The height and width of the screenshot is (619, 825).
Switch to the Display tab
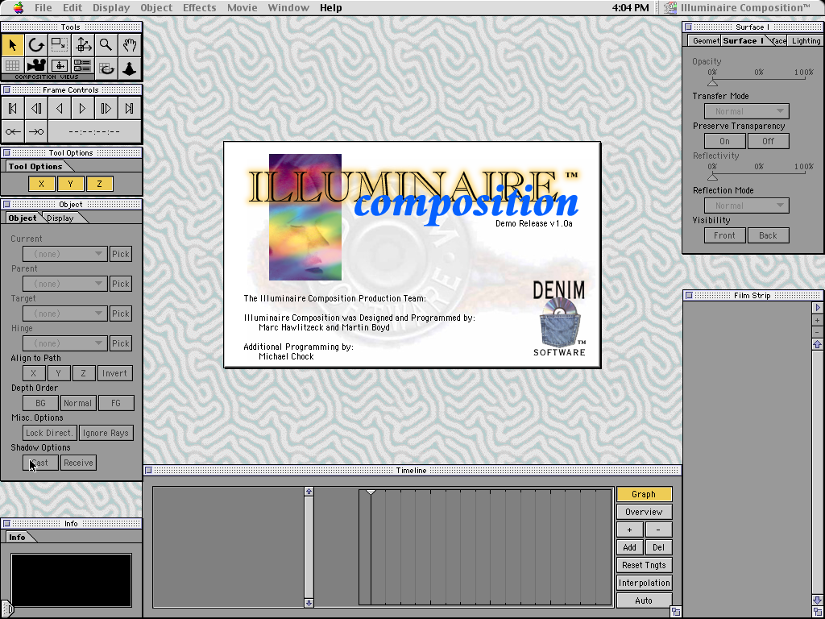point(60,218)
